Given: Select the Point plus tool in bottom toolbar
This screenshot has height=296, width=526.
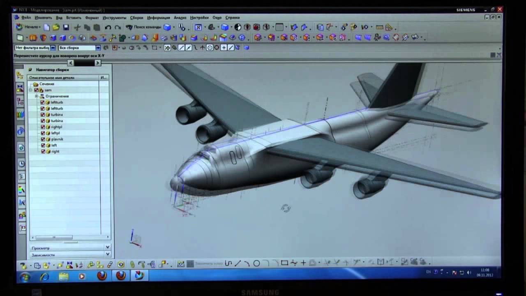Looking at the screenshot, I should 303,263.
